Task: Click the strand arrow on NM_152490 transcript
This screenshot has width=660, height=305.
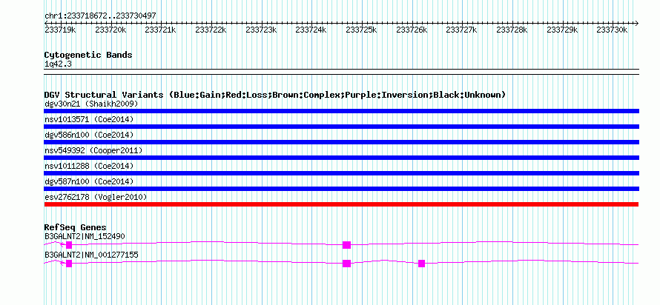Action: tap(62, 245)
